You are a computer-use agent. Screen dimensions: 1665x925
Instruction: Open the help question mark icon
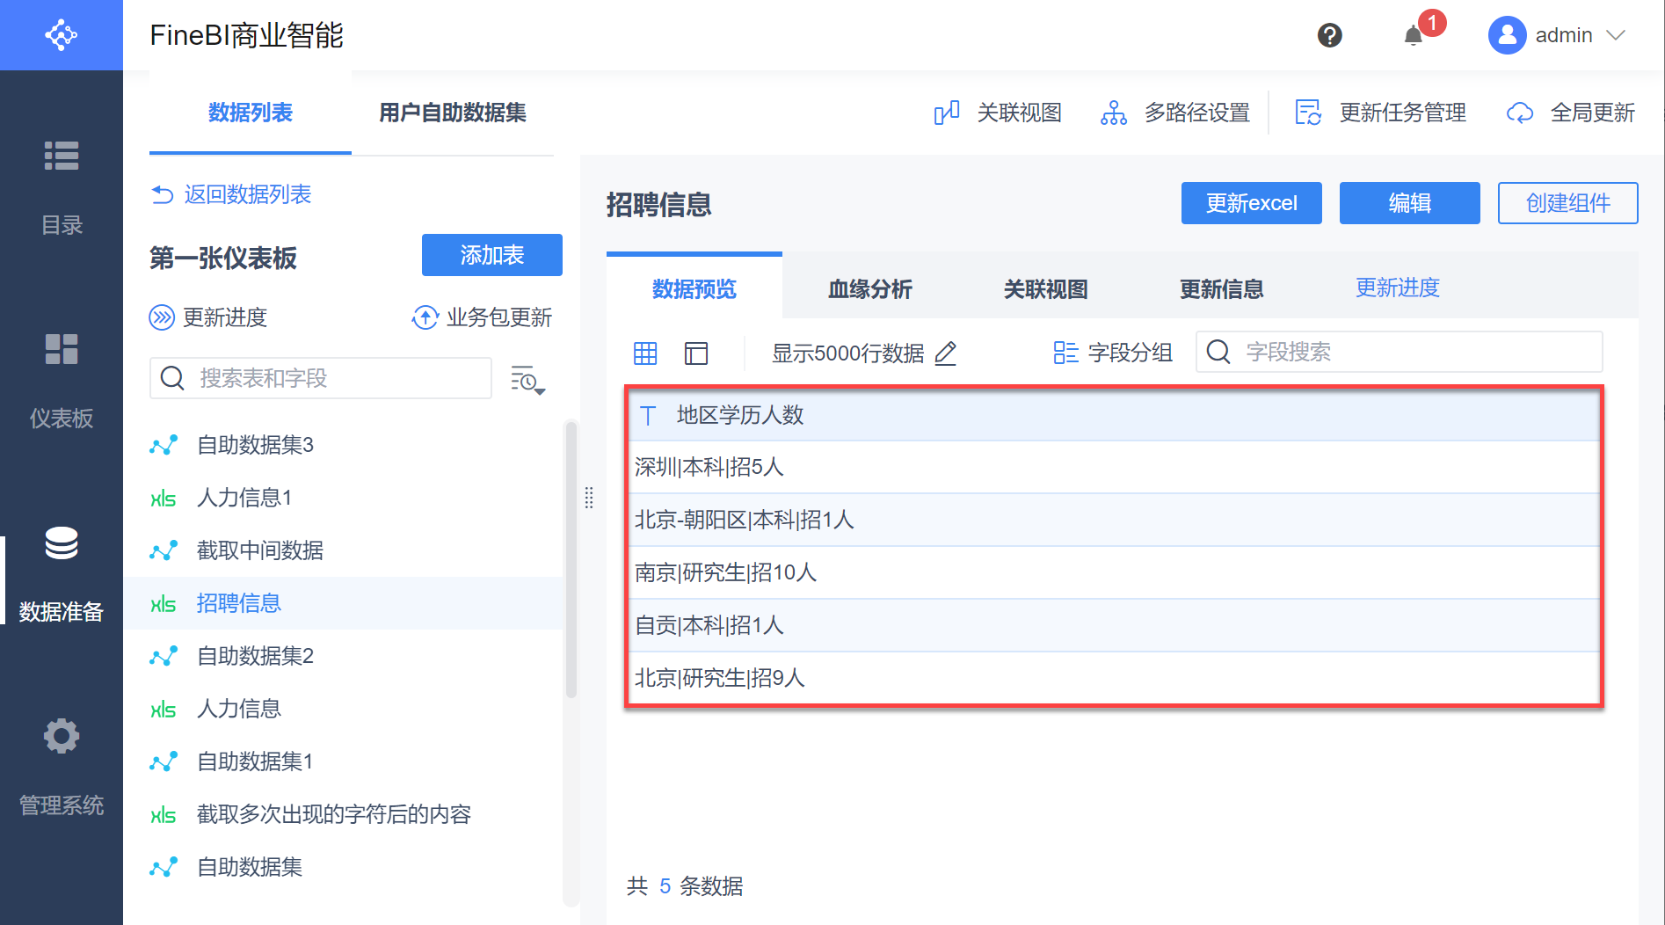click(1329, 35)
